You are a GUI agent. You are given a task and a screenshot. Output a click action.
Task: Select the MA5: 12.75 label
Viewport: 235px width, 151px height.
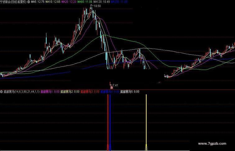(38, 2)
